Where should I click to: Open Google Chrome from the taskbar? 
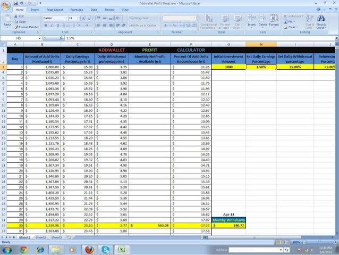23,250
